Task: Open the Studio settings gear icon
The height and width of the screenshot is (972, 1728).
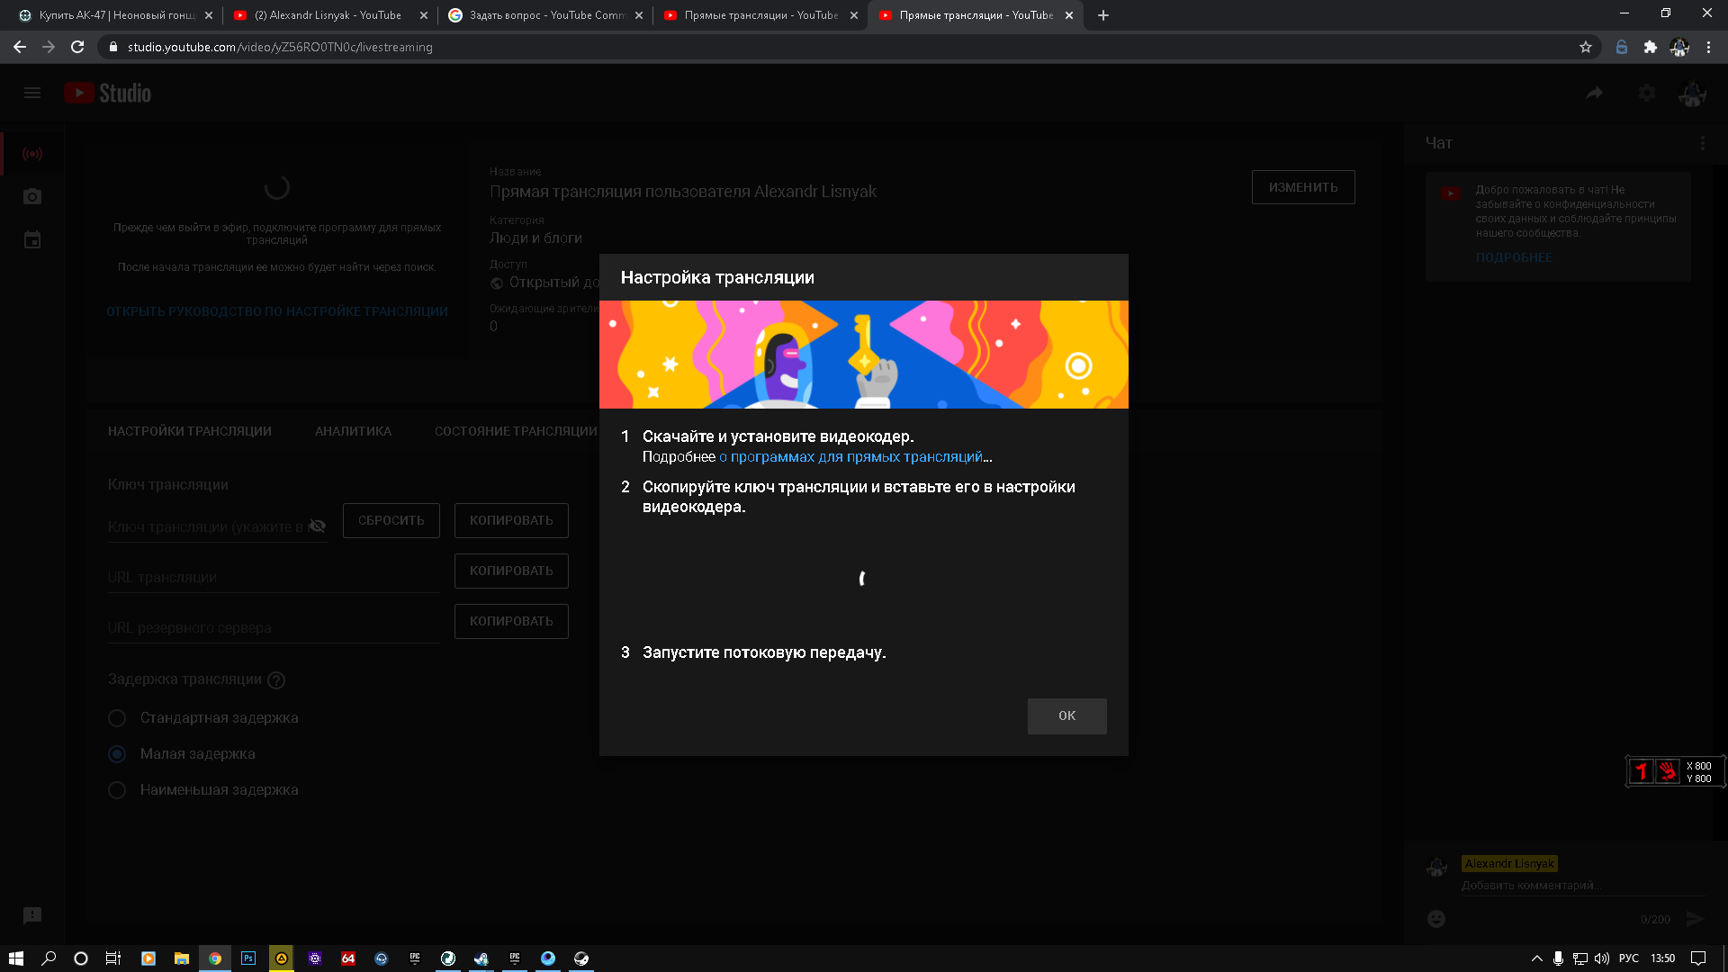Action: 1647,93
